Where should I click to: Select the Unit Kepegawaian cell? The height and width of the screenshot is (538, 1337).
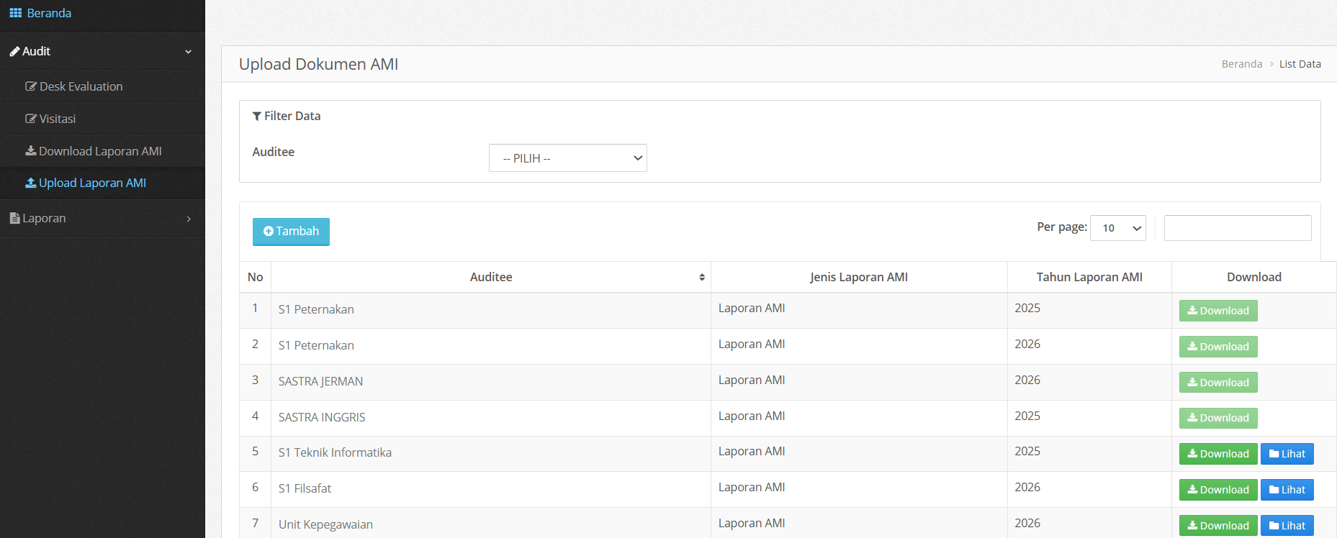tap(491, 524)
